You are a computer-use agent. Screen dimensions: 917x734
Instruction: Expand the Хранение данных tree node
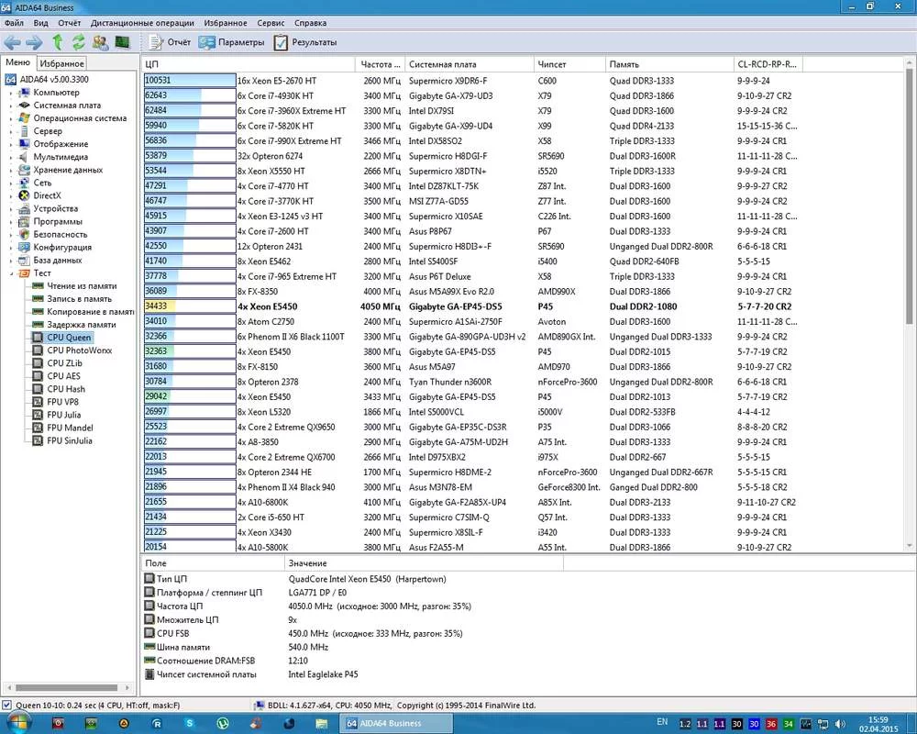click(x=11, y=170)
